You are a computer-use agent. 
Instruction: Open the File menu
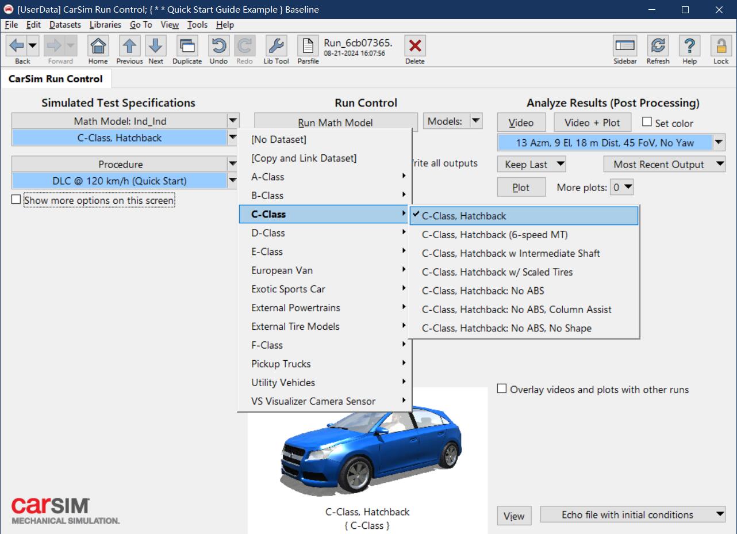(11, 25)
